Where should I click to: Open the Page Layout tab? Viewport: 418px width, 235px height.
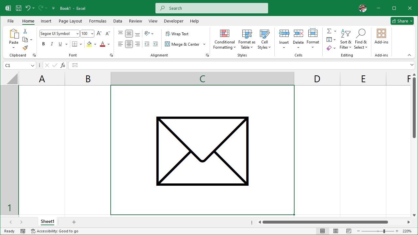(70, 21)
